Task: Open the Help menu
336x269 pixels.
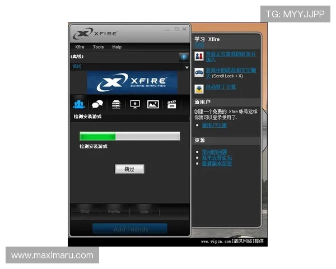Action: coord(117,47)
